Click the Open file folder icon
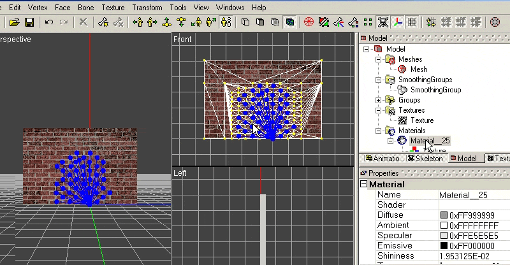 pos(14,22)
